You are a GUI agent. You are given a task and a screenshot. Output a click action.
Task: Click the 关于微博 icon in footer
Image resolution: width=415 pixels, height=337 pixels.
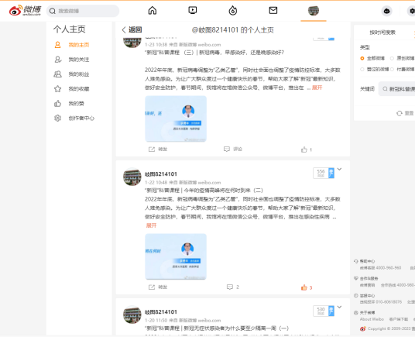[356, 313]
